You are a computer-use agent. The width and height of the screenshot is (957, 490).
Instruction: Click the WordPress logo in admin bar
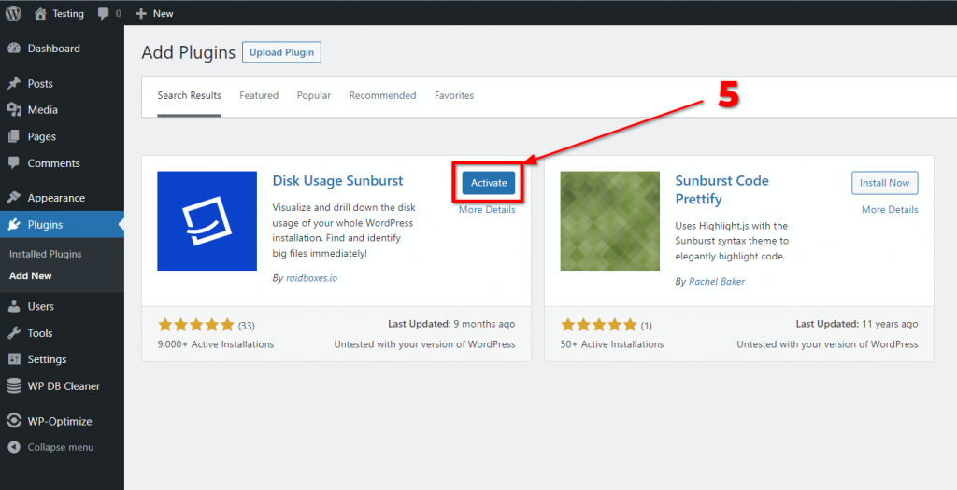point(13,13)
